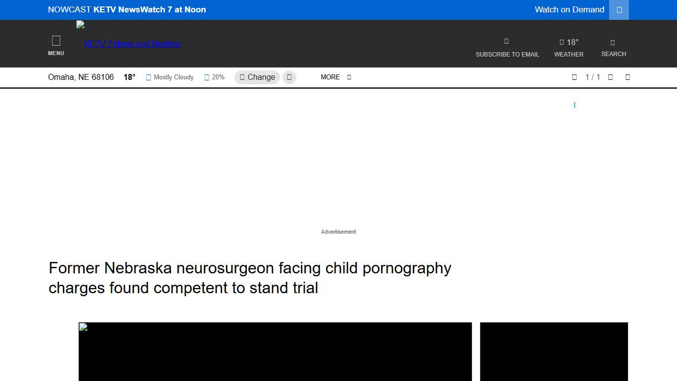The width and height of the screenshot is (677, 381).
Task: Click the Mostly Cloudy weather condition icon
Action: (148, 77)
